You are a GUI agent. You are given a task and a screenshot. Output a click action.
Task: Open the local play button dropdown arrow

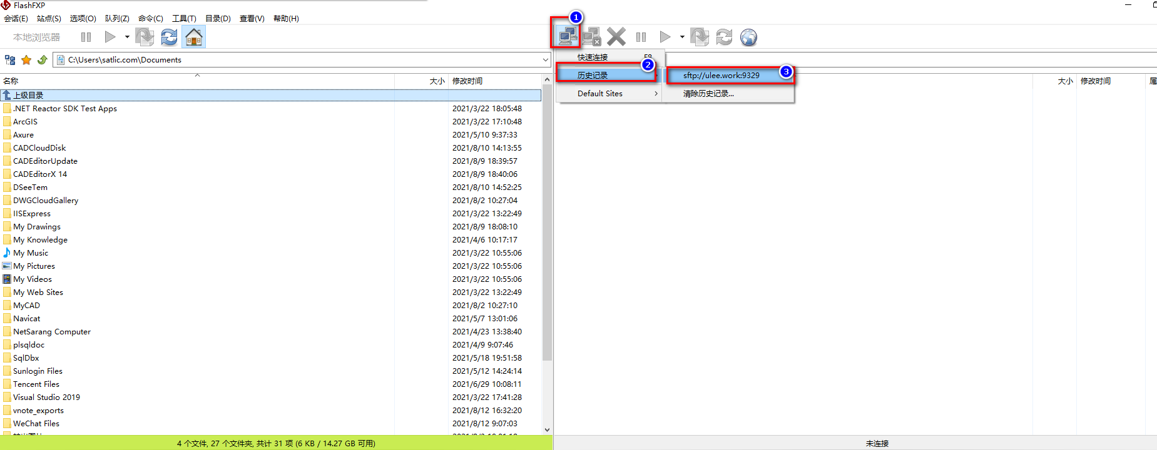[x=127, y=37]
